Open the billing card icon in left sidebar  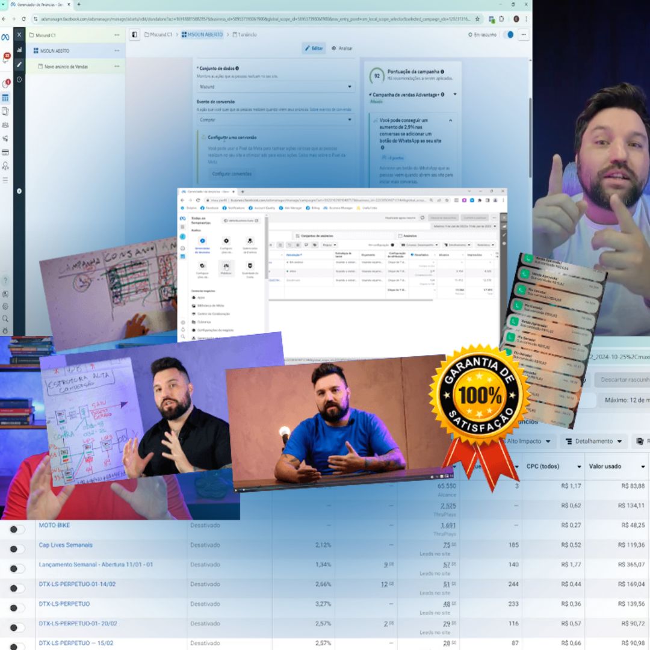point(5,152)
